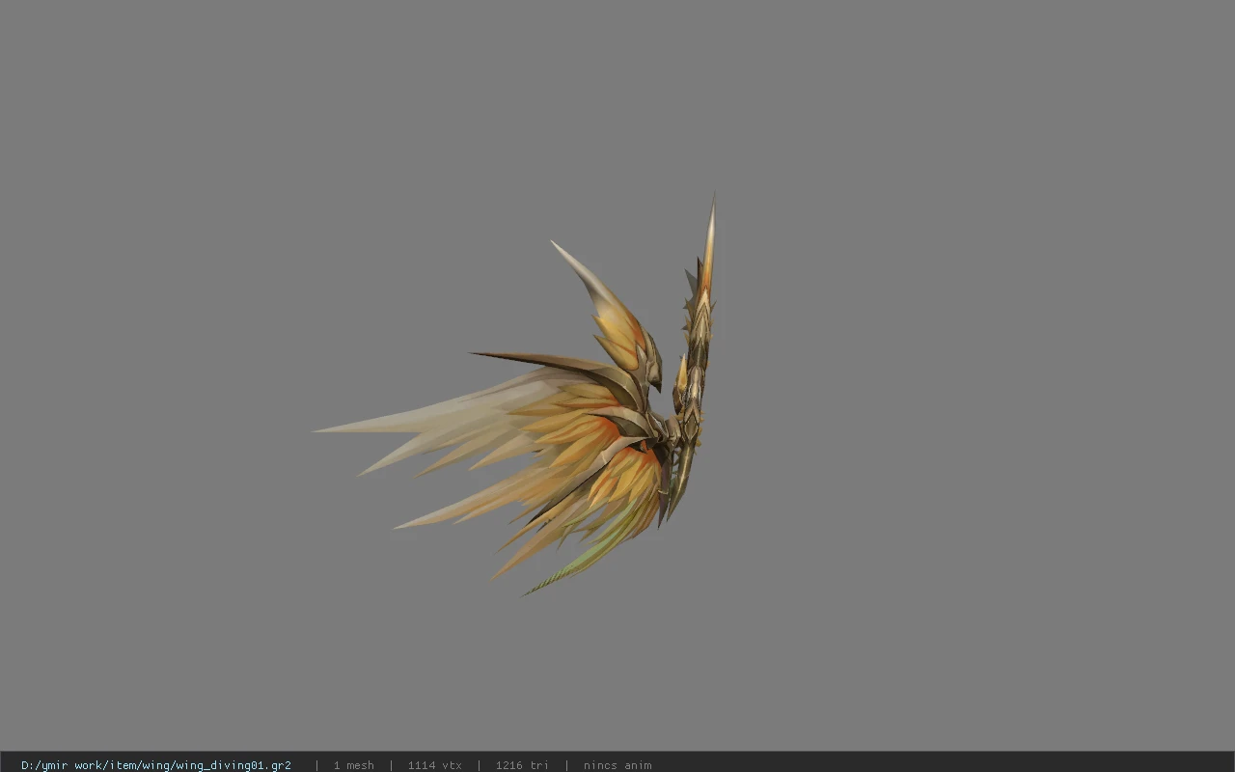Select the "1 mesh" status bar entry

354,765
